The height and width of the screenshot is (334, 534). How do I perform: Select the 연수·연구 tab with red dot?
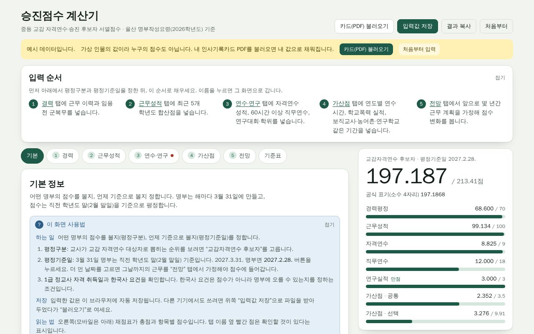click(x=154, y=156)
